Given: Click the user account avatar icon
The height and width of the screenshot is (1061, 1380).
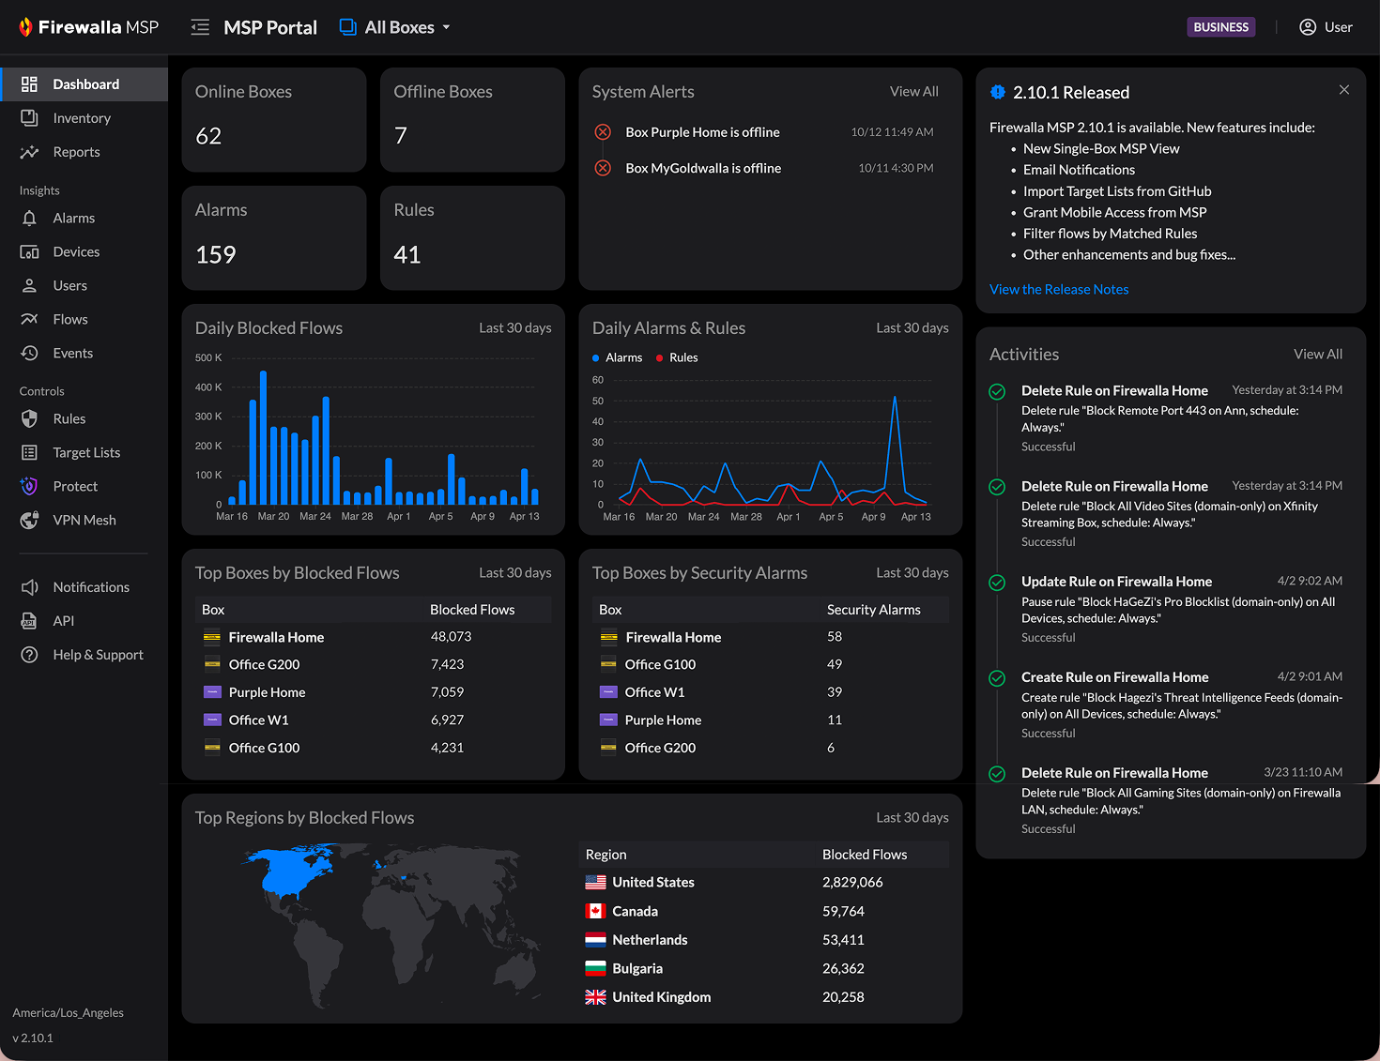Looking at the screenshot, I should coord(1307,27).
